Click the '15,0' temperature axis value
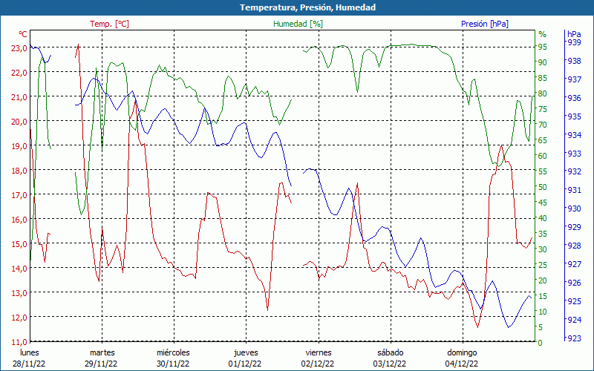Screen dimensions: 594x371 (20, 244)
